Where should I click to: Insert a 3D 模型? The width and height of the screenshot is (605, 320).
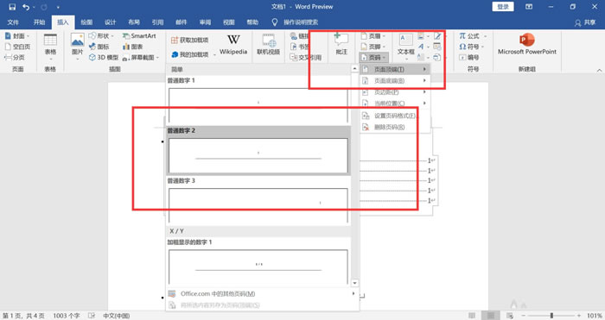coord(104,58)
